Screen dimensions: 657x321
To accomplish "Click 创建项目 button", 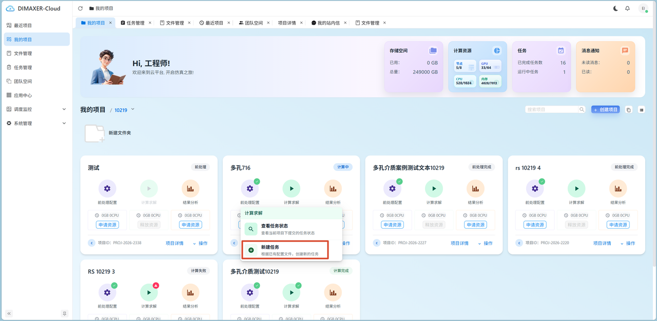I will coord(606,110).
